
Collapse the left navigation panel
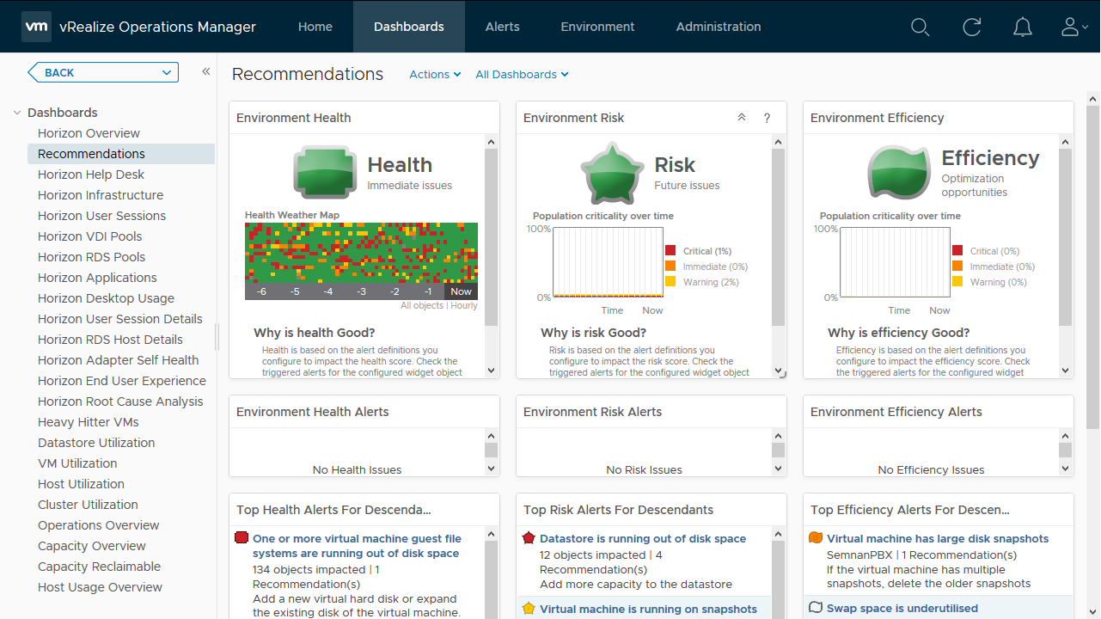[x=206, y=72]
